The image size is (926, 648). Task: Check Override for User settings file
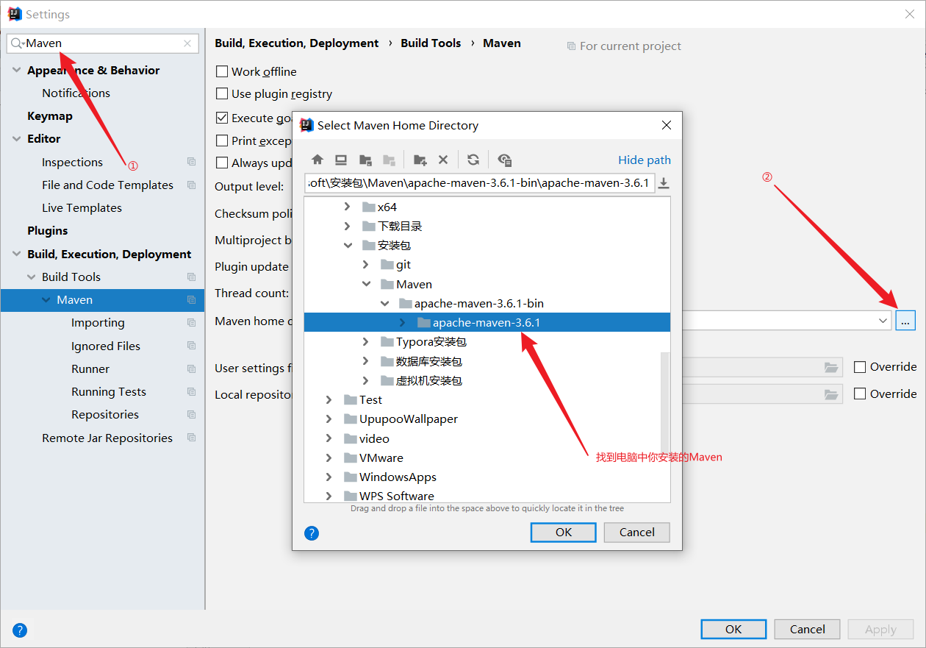(x=860, y=366)
